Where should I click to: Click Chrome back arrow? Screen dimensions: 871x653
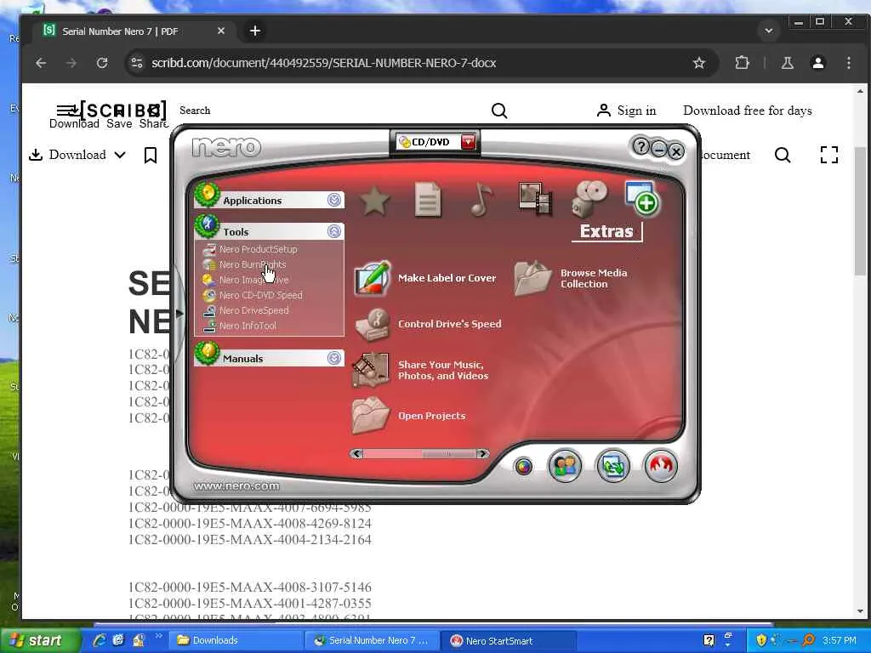pyautogui.click(x=41, y=63)
